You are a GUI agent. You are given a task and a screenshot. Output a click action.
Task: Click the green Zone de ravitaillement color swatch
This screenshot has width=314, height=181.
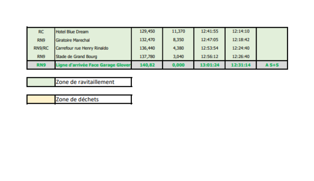(x=41, y=82)
